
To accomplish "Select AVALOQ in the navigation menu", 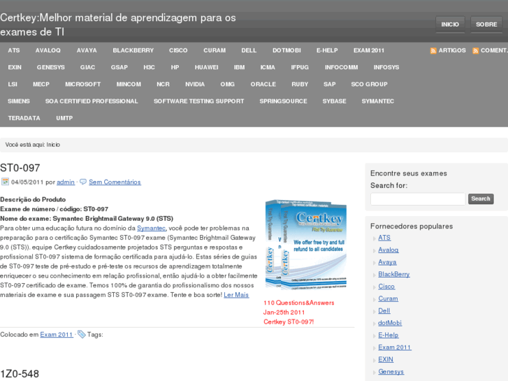I will point(48,50).
